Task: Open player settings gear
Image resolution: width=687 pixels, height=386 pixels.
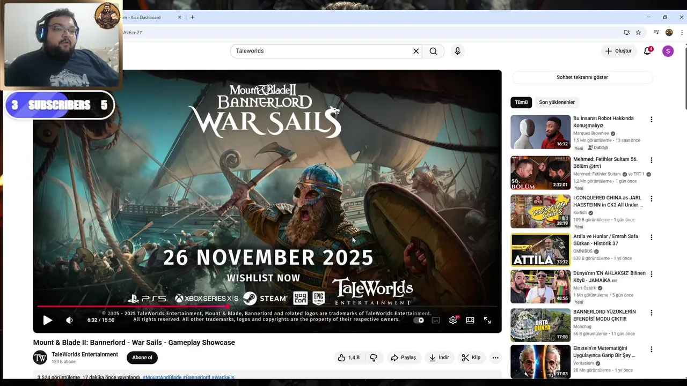Action: 453,320
